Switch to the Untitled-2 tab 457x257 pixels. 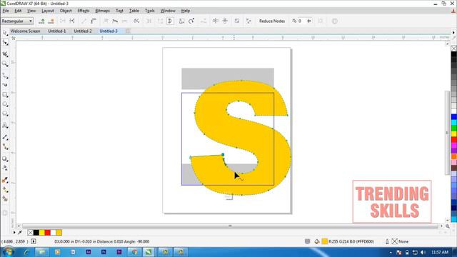[x=83, y=31]
